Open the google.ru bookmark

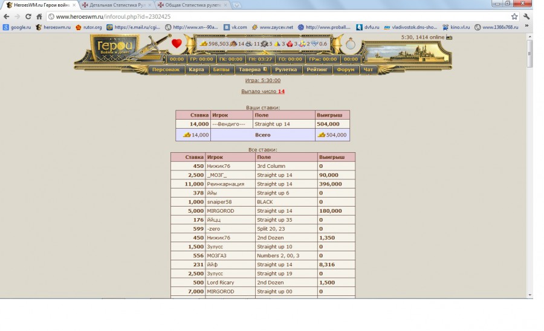tap(17, 27)
